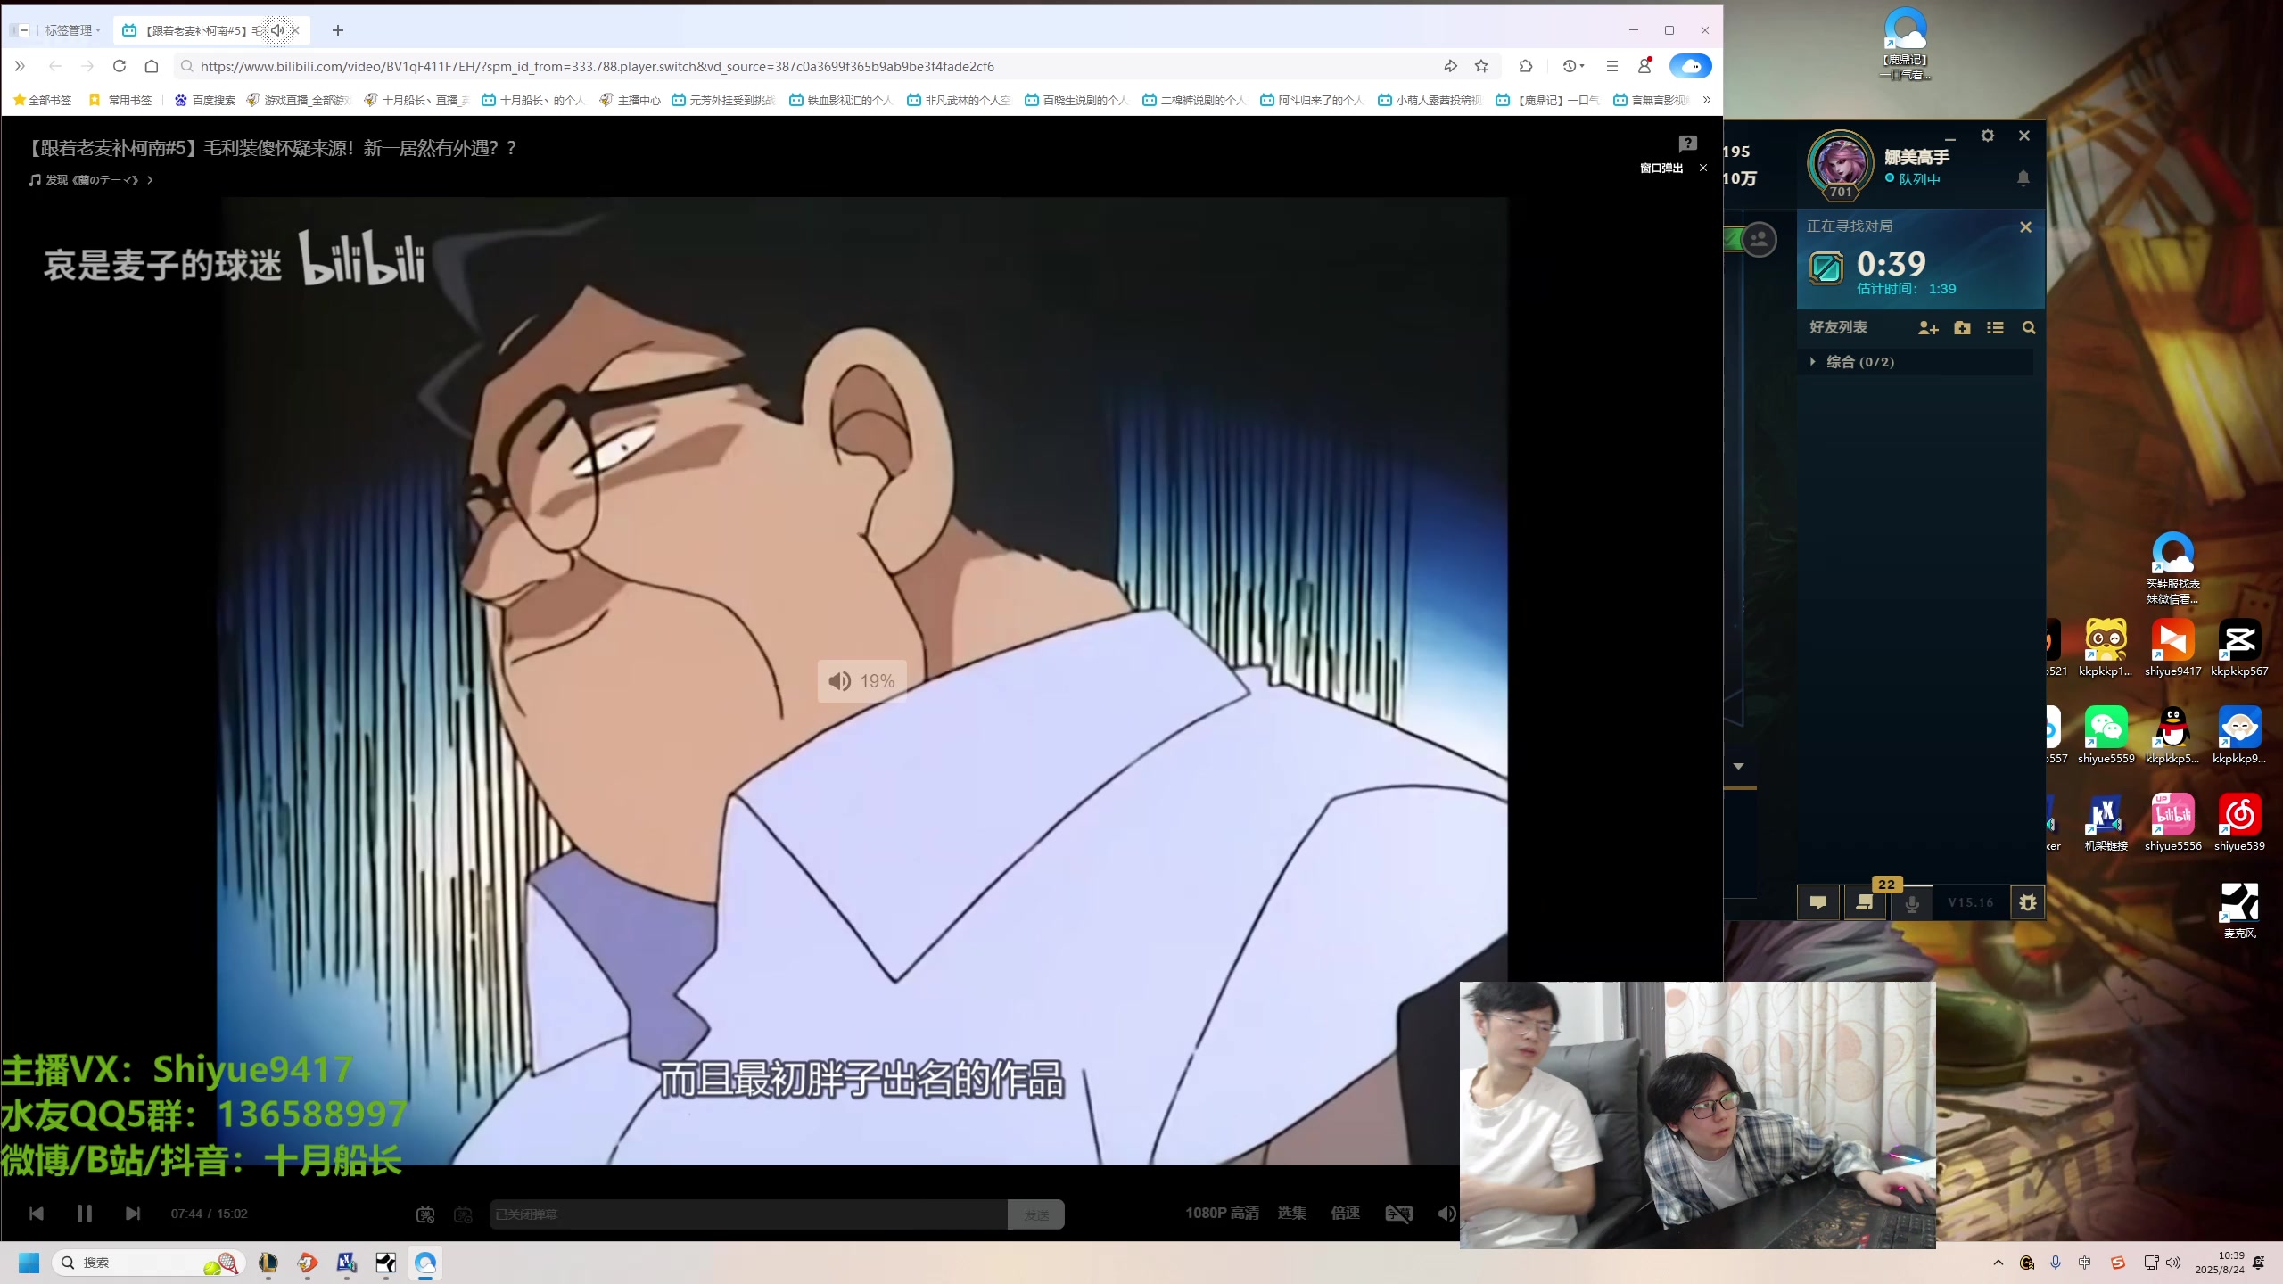The height and width of the screenshot is (1284, 2283).
Task: Share the page using the share icon
Action: pos(1451,66)
